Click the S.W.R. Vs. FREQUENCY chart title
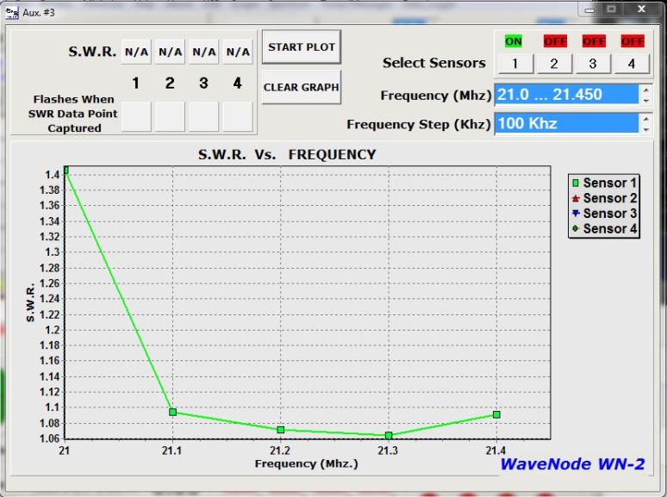The width and height of the screenshot is (667, 497). [x=287, y=154]
